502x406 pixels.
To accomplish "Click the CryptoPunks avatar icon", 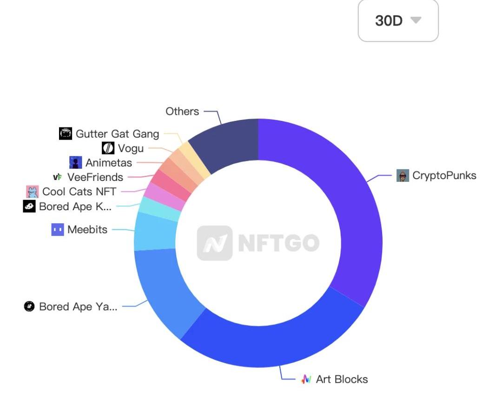I will point(403,176).
